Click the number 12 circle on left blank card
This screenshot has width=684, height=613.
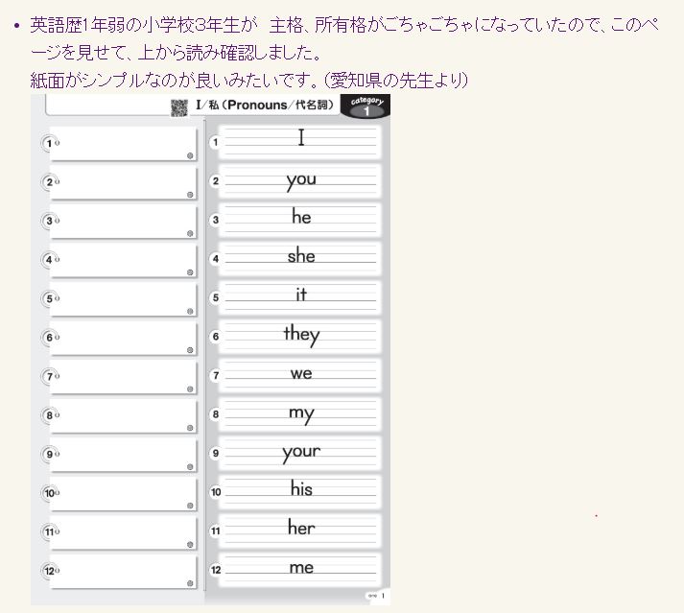pyautogui.click(x=49, y=571)
